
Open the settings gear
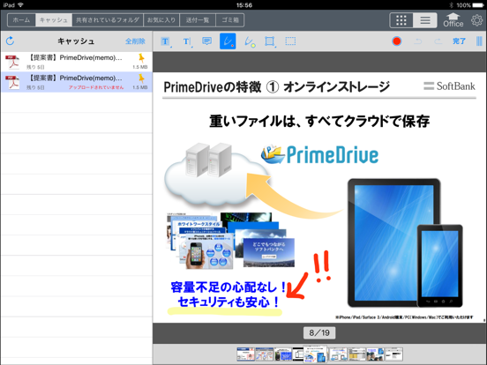(x=476, y=20)
